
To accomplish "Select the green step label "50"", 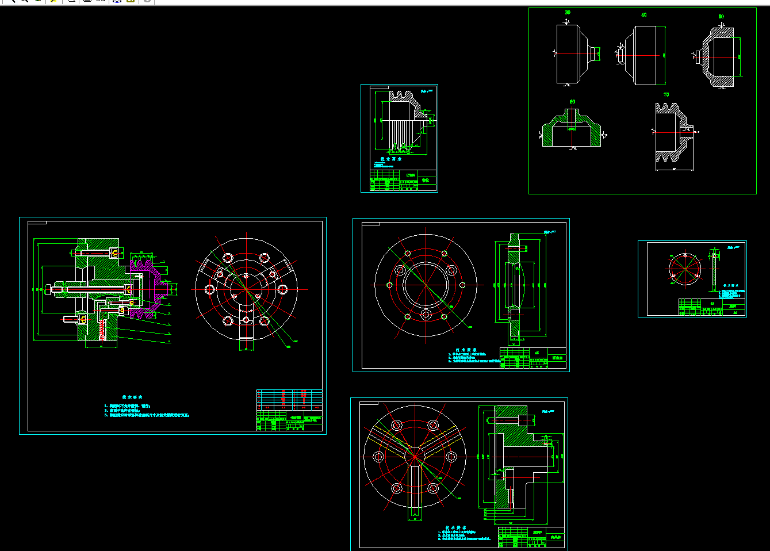I will click(721, 17).
